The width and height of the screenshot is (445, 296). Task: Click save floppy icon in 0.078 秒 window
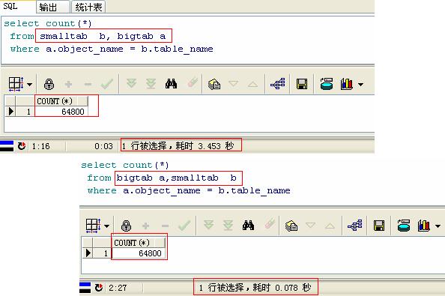point(379,226)
